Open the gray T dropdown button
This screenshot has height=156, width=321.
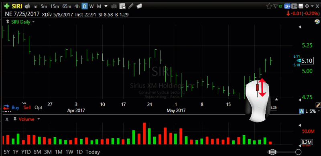pyautogui.click(x=295, y=6)
